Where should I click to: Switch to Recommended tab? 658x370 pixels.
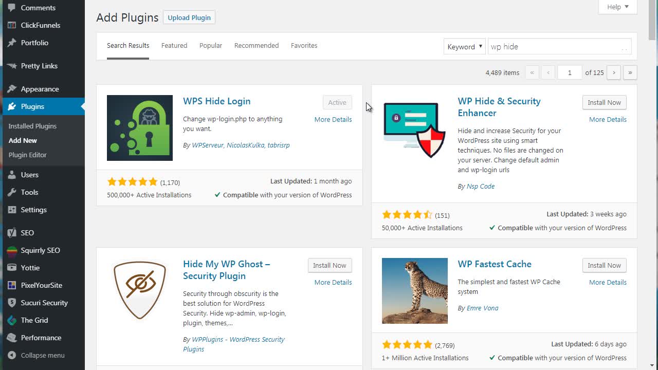coord(257,46)
